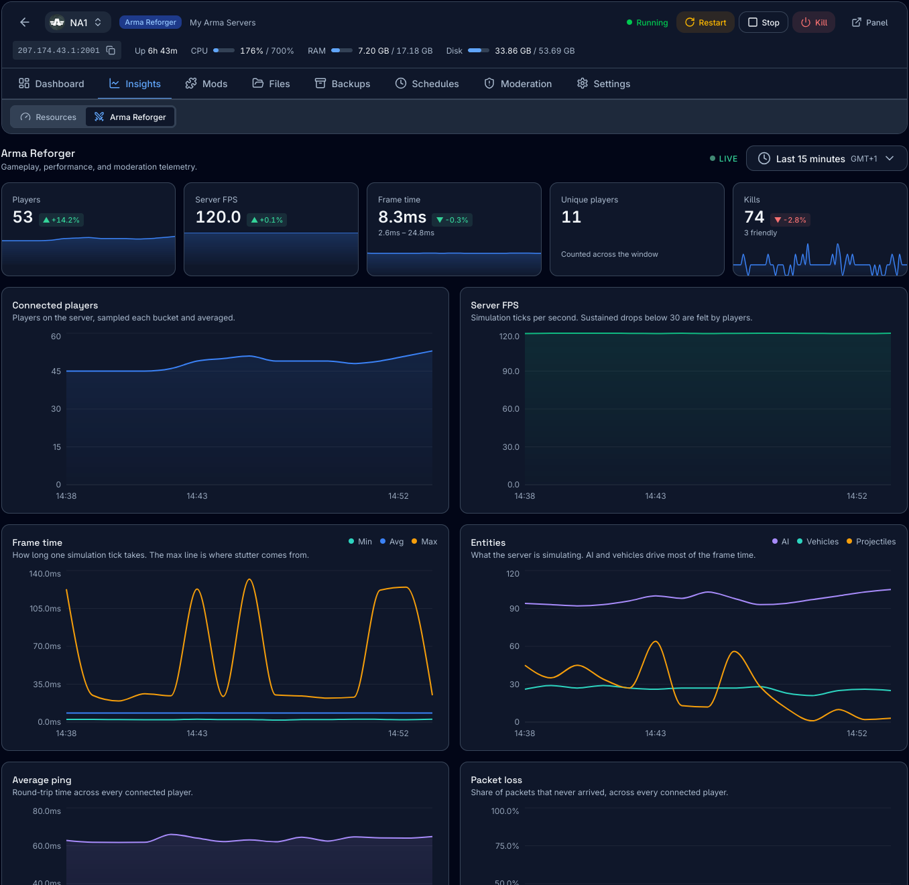Select the Arma Reforger insights view
909x885 pixels.
130,117
